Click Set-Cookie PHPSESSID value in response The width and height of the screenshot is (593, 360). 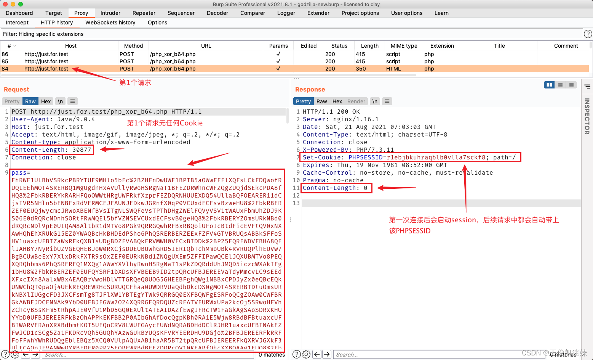pos(436,157)
